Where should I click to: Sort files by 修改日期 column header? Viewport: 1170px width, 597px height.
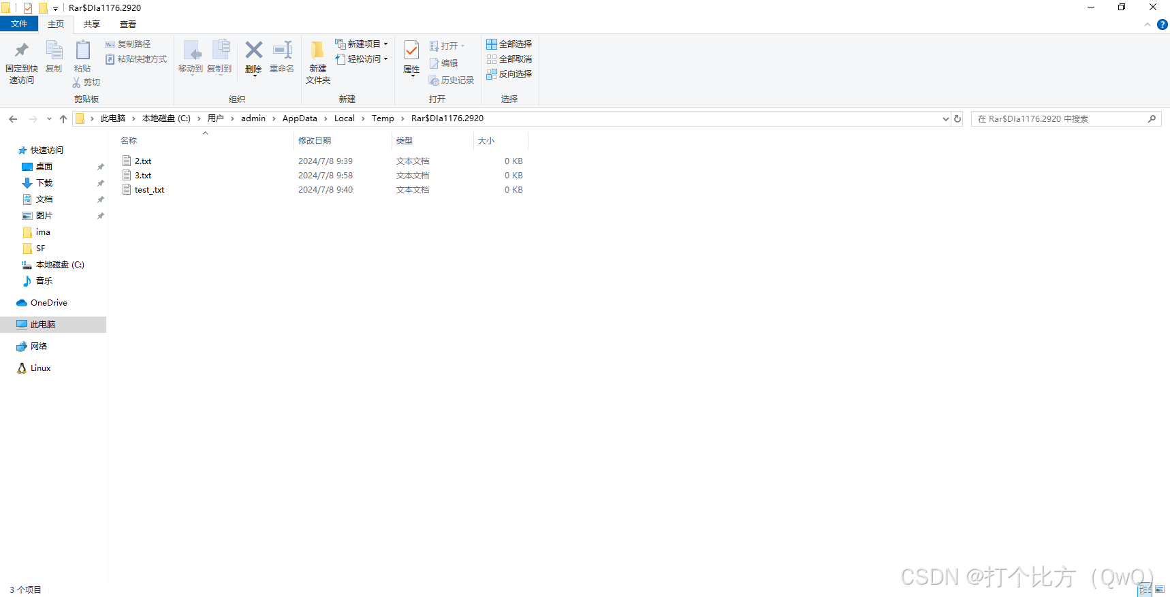pos(315,141)
